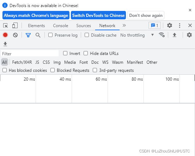Open network search magnifier icon
Screen dimensions: 195x156
[x=38, y=35]
